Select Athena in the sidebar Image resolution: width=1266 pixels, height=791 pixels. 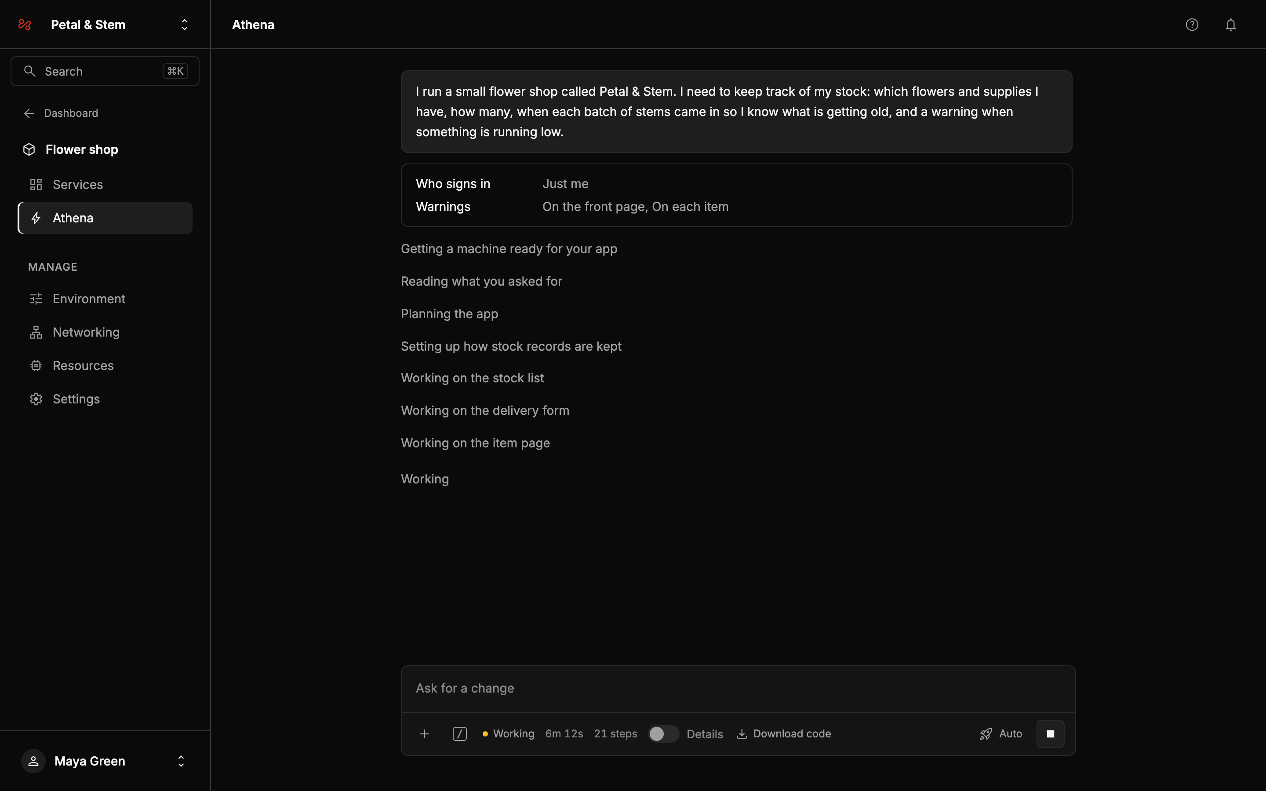(x=105, y=218)
